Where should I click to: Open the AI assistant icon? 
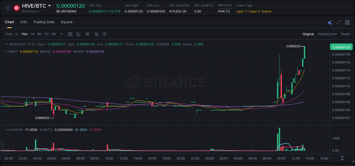(330, 22)
